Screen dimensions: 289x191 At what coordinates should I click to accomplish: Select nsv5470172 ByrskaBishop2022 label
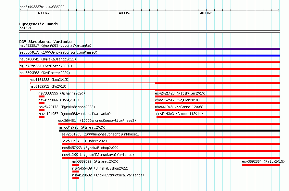(67, 107)
